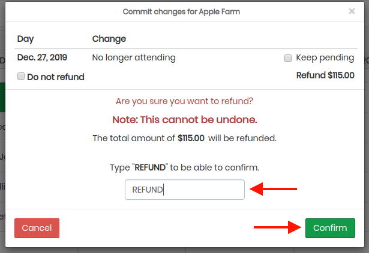Click the red arrow pointing at Confirm
The image size is (369, 253).
tap(277, 227)
